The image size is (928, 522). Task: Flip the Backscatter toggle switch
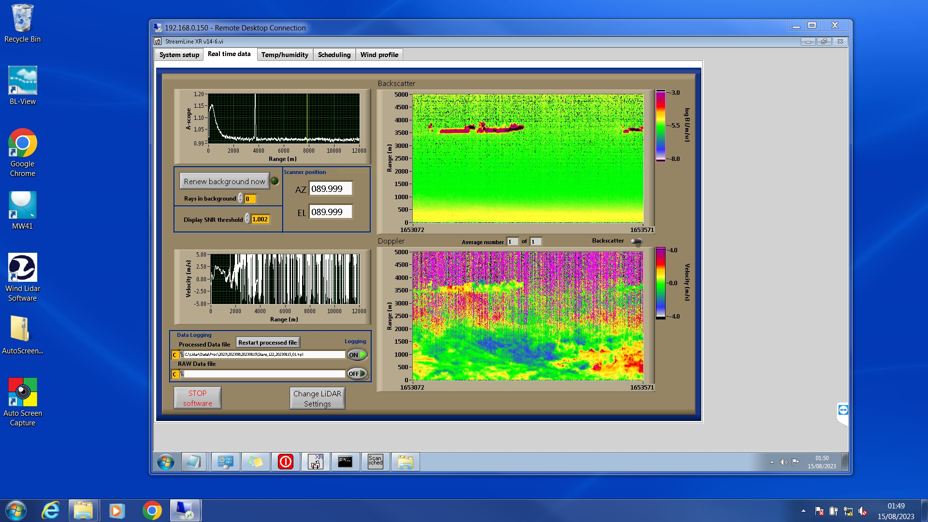[637, 241]
